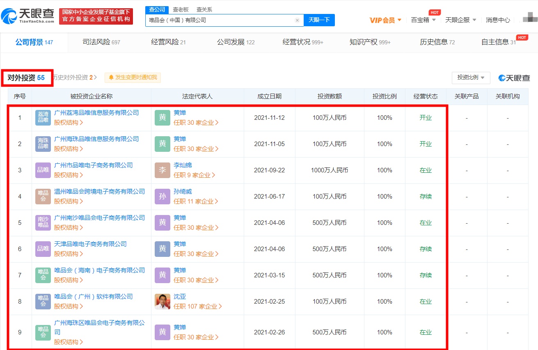The width and height of the screenshot is (538, 350).
Task: Click the 1000万人民币 investment amount cell
Action: coord(330,170)
